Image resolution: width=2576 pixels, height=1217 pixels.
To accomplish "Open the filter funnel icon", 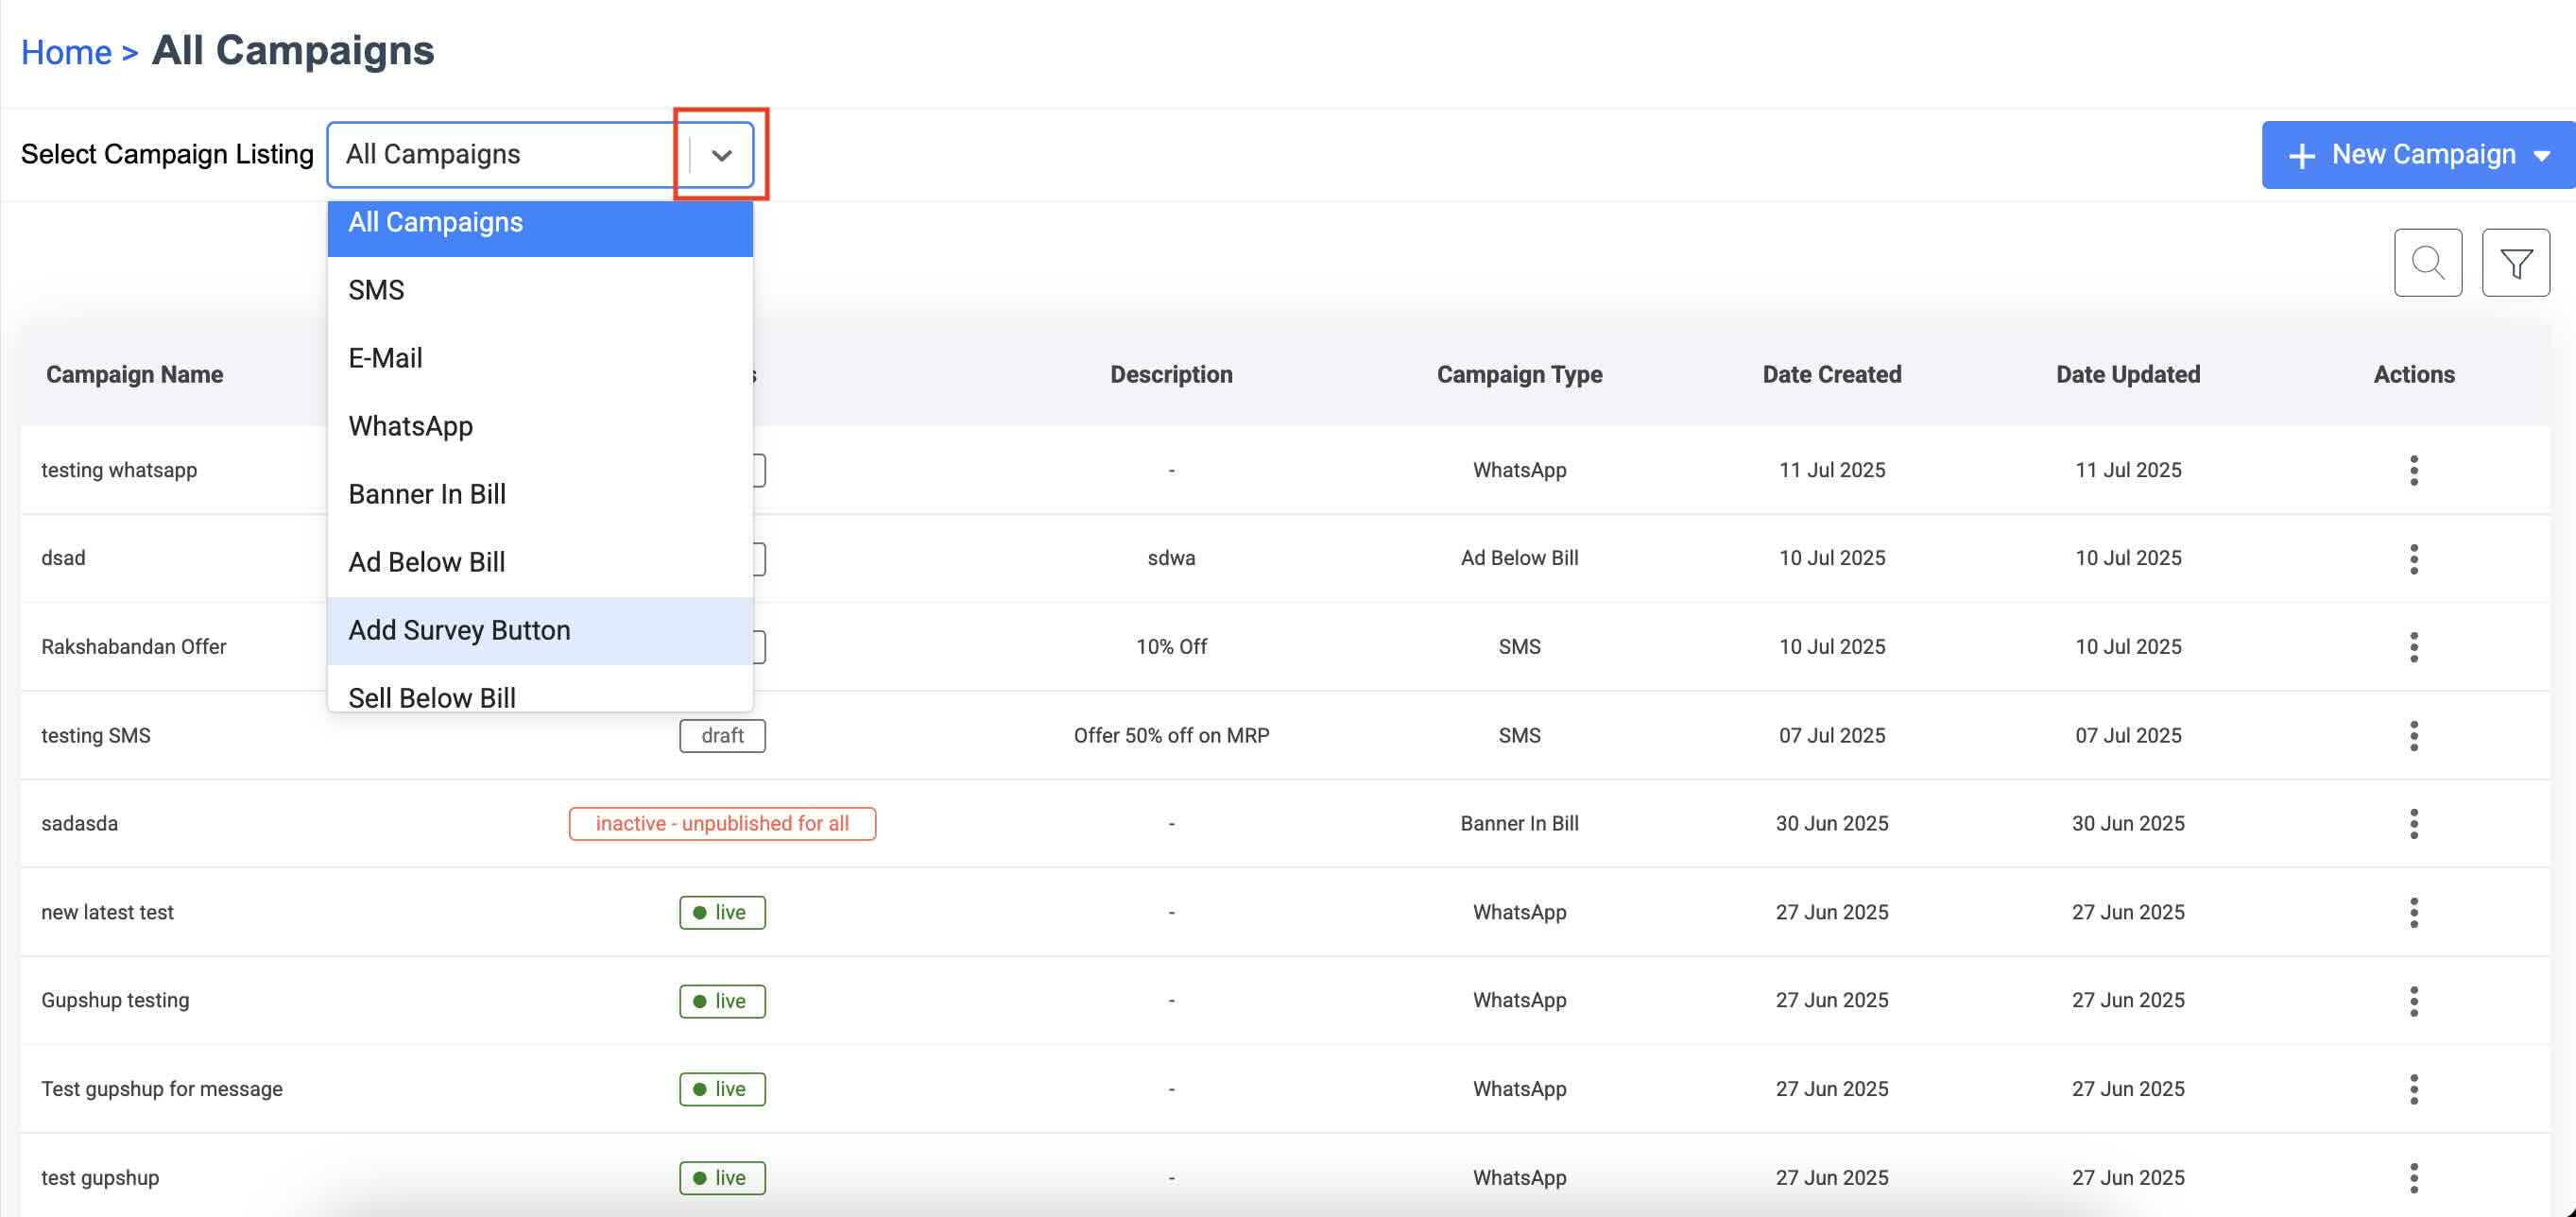I will [x=2515, y=263].
